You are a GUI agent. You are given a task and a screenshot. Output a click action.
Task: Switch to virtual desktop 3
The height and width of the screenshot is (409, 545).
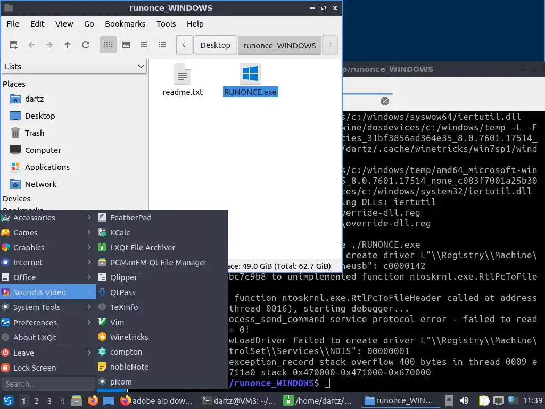point(49,402)
